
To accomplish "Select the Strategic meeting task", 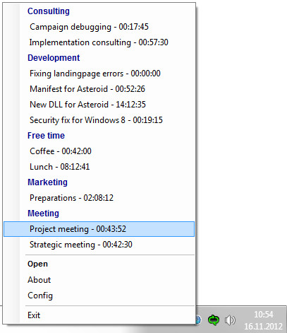I will (x=99, y=245).
